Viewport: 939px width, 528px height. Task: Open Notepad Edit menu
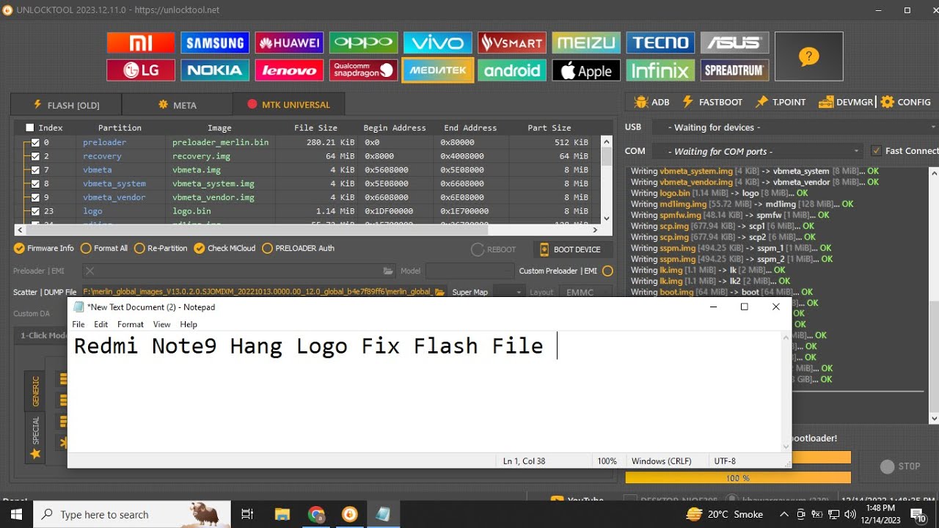[101, 324]
